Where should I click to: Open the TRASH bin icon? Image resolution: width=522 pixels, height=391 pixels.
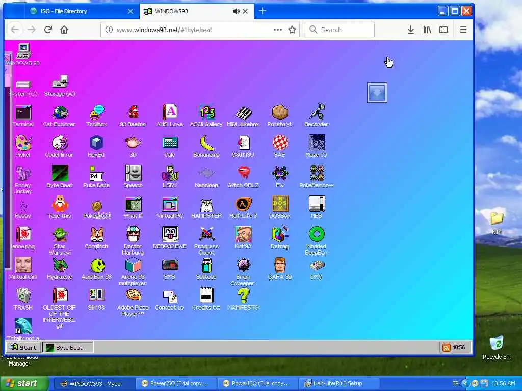23,299
